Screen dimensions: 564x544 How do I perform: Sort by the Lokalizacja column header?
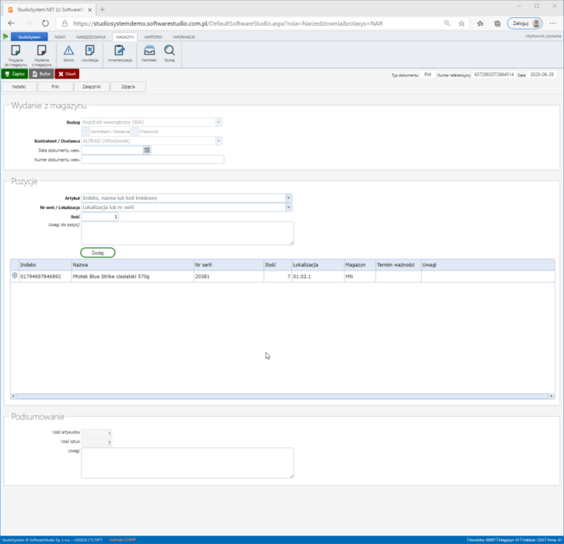coord(318,265)
